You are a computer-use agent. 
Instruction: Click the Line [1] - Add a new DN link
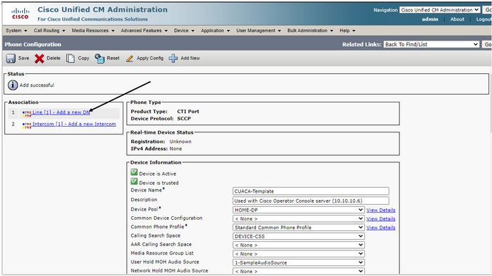tap(61, 112)
